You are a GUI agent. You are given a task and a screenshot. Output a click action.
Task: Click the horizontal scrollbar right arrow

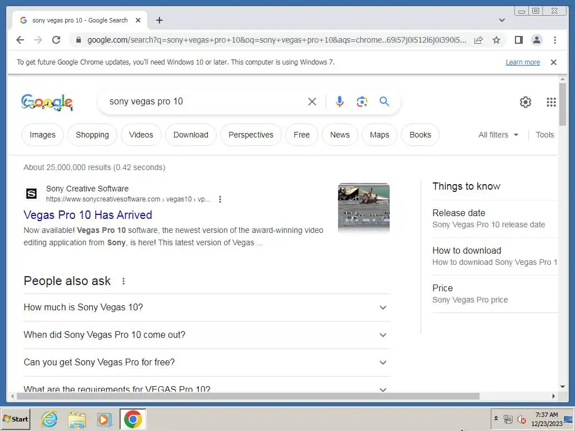pos(553,396)
